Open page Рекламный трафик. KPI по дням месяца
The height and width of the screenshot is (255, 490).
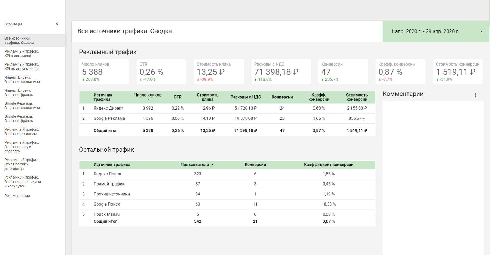click(x=22, y=67)
